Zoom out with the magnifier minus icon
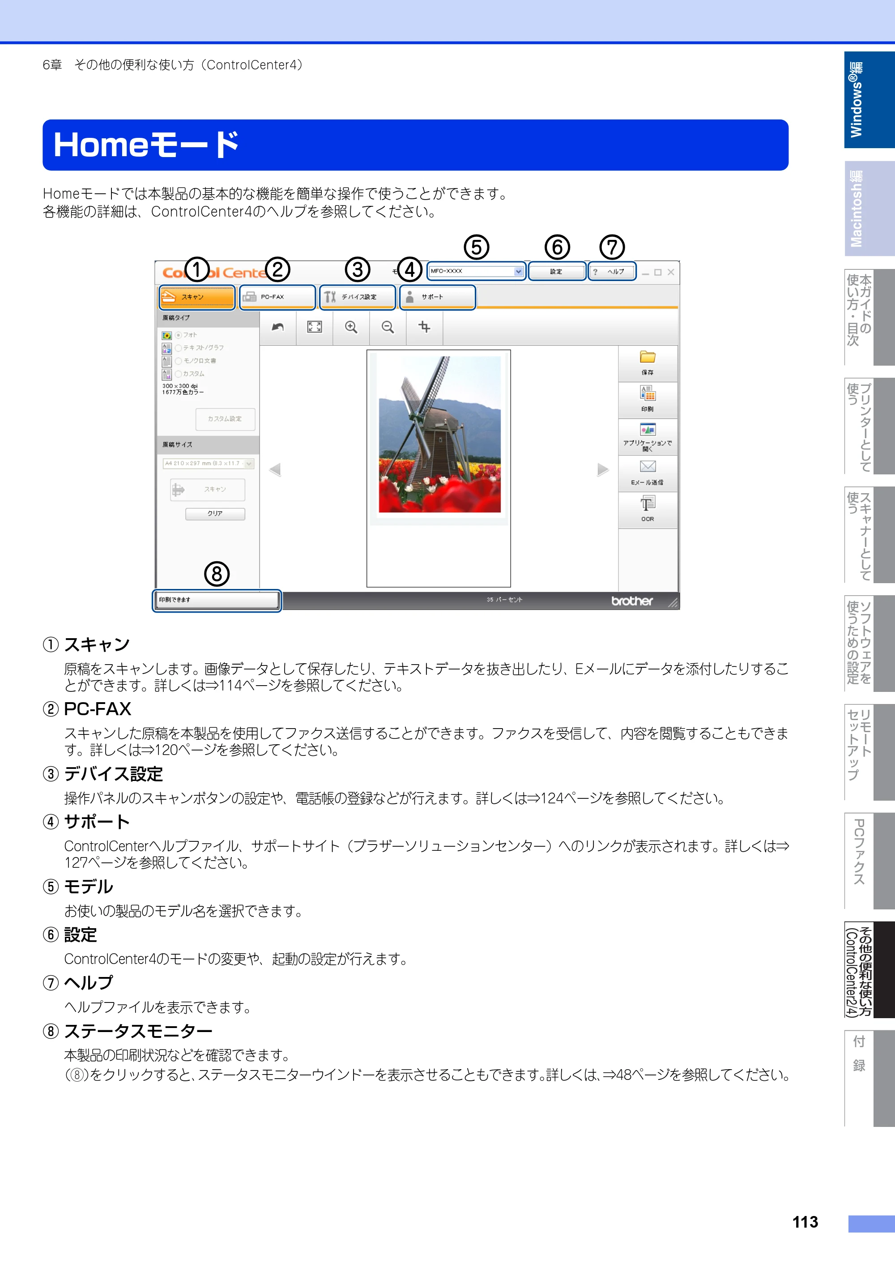 coord(388,327)
